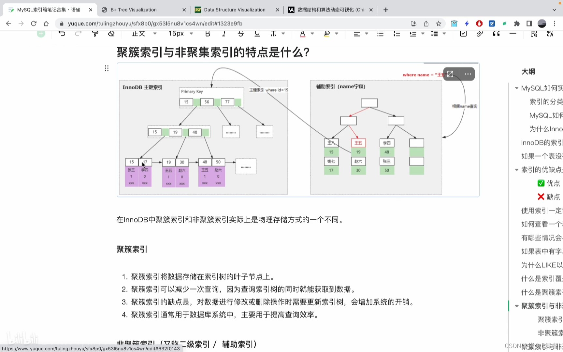
Task: Click the text alignment icon
Action: (x=357, y=34)
